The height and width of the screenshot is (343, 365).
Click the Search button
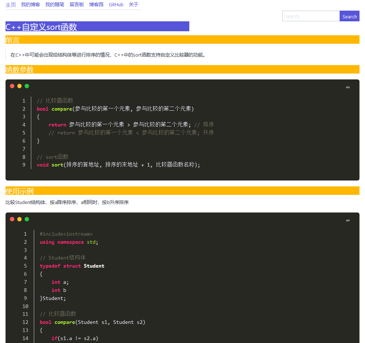tap(350, 16)
